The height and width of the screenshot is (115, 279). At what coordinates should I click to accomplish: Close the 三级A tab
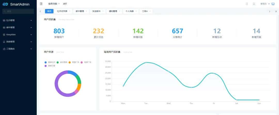150,11
